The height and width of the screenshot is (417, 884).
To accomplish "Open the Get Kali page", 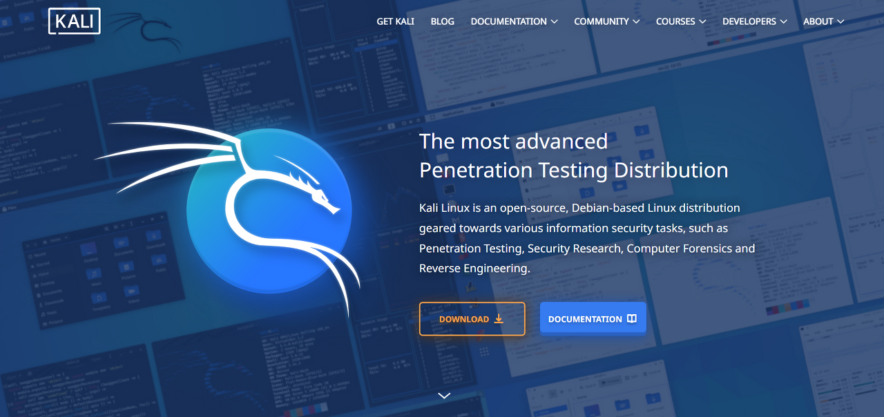I will tap(395, 21).
